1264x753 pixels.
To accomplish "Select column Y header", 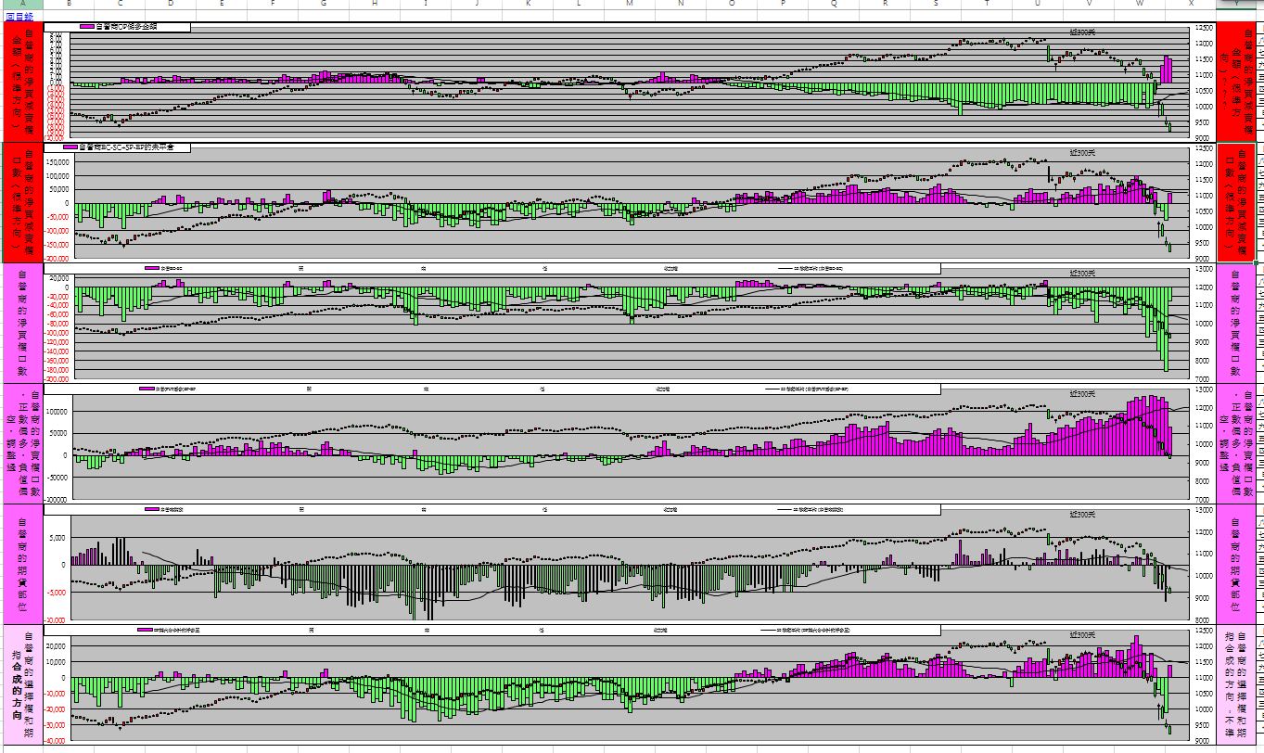I will [x=1236, y=4].
